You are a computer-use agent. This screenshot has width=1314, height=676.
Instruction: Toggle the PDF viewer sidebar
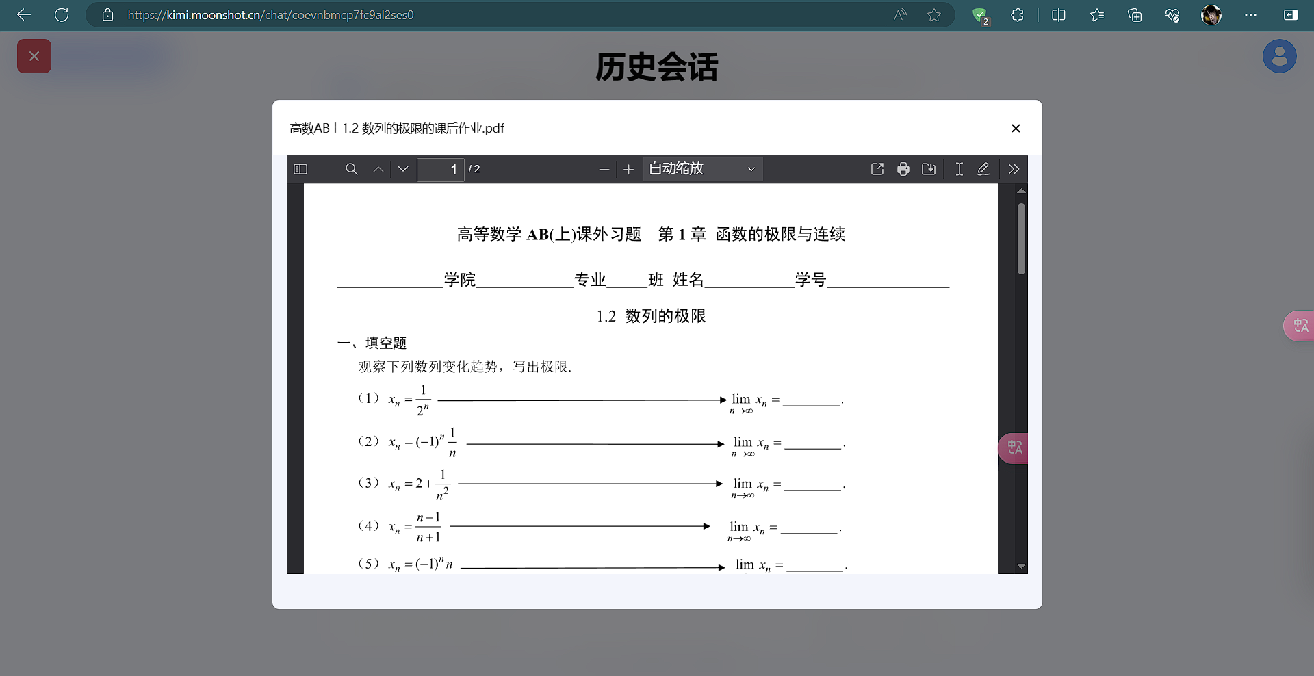300,169
